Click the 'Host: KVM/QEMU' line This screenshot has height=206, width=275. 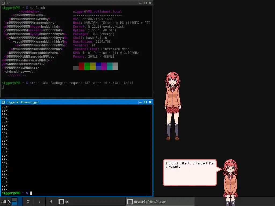(x=111, y=23)
